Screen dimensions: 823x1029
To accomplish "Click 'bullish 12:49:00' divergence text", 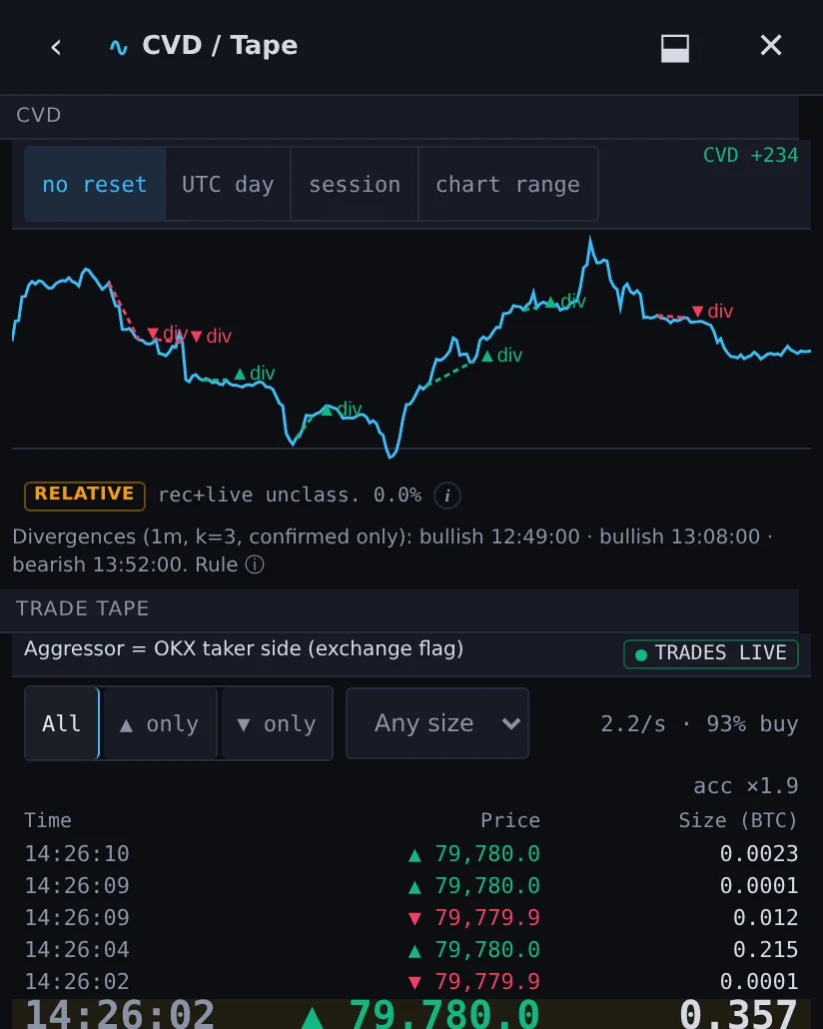I will 499,536.
